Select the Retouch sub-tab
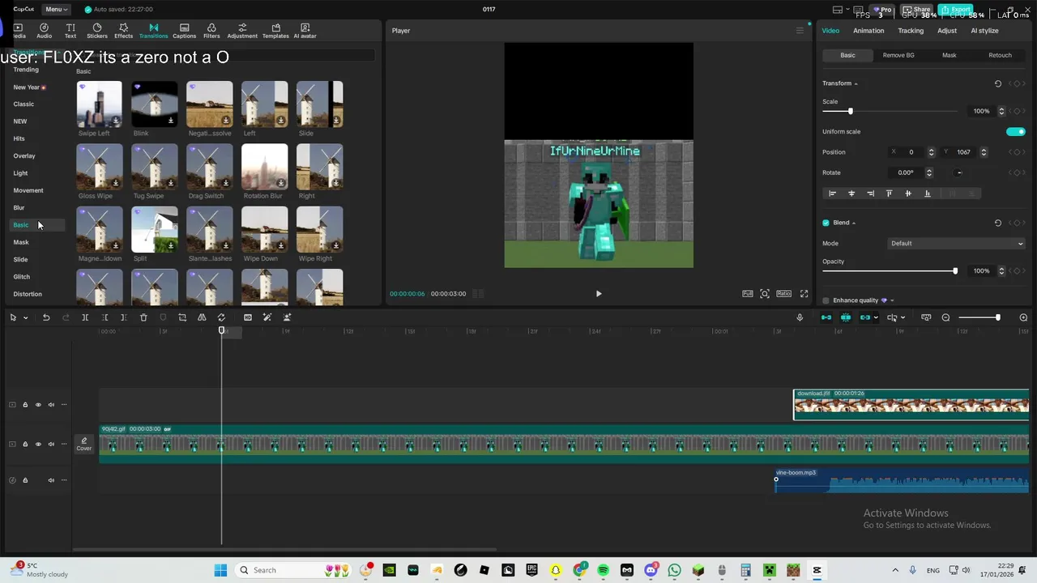This screenshot has width=1037, height=583. (1000, 55)
